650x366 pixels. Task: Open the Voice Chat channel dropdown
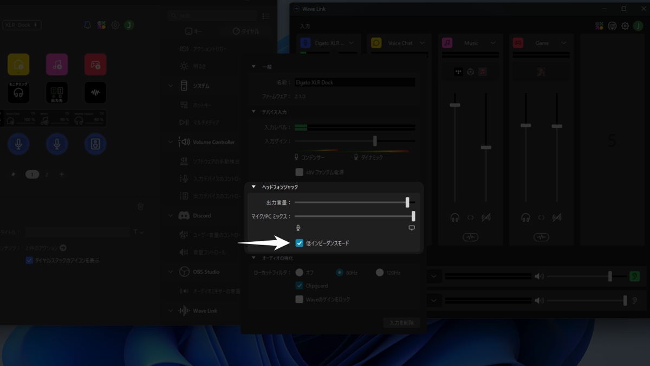pyautogui.click(x=422, y=43)
